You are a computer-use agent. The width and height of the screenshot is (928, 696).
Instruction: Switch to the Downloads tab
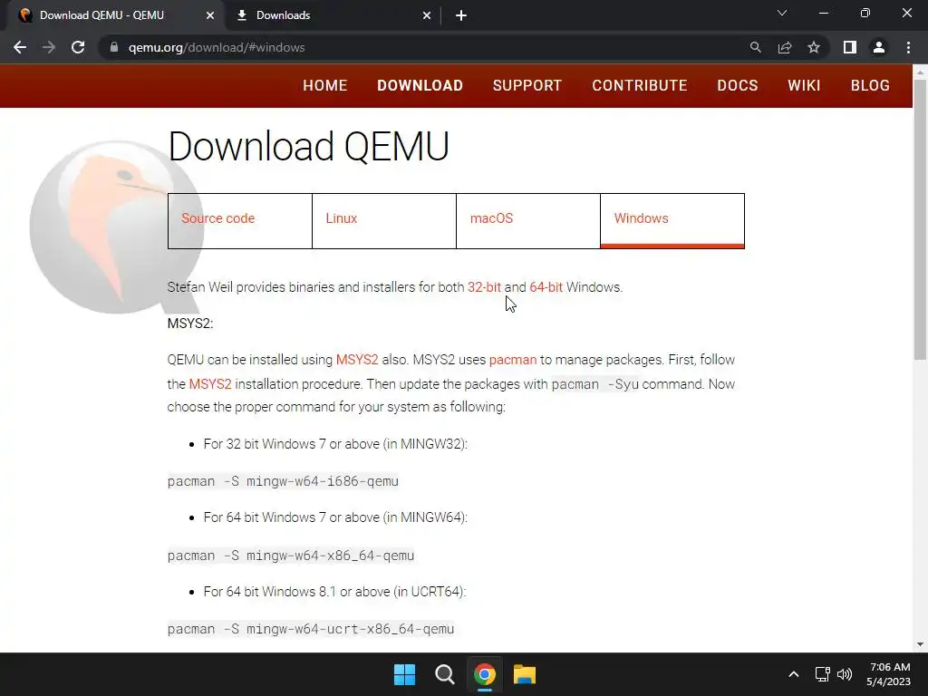click(333, 16)
